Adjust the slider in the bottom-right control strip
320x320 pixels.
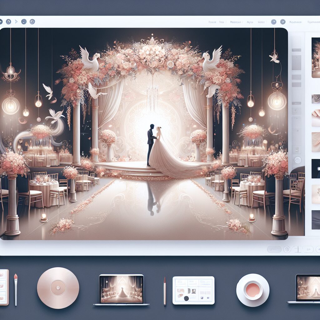click(298, 249)
